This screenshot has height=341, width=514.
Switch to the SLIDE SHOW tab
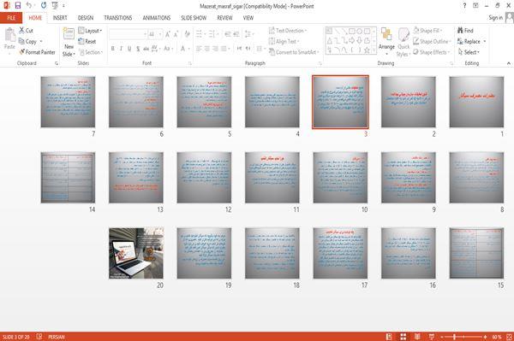194,18
